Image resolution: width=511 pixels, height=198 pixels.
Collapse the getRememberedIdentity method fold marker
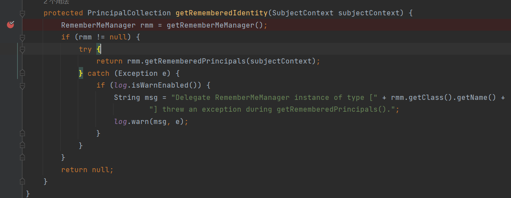pos(22,13)
